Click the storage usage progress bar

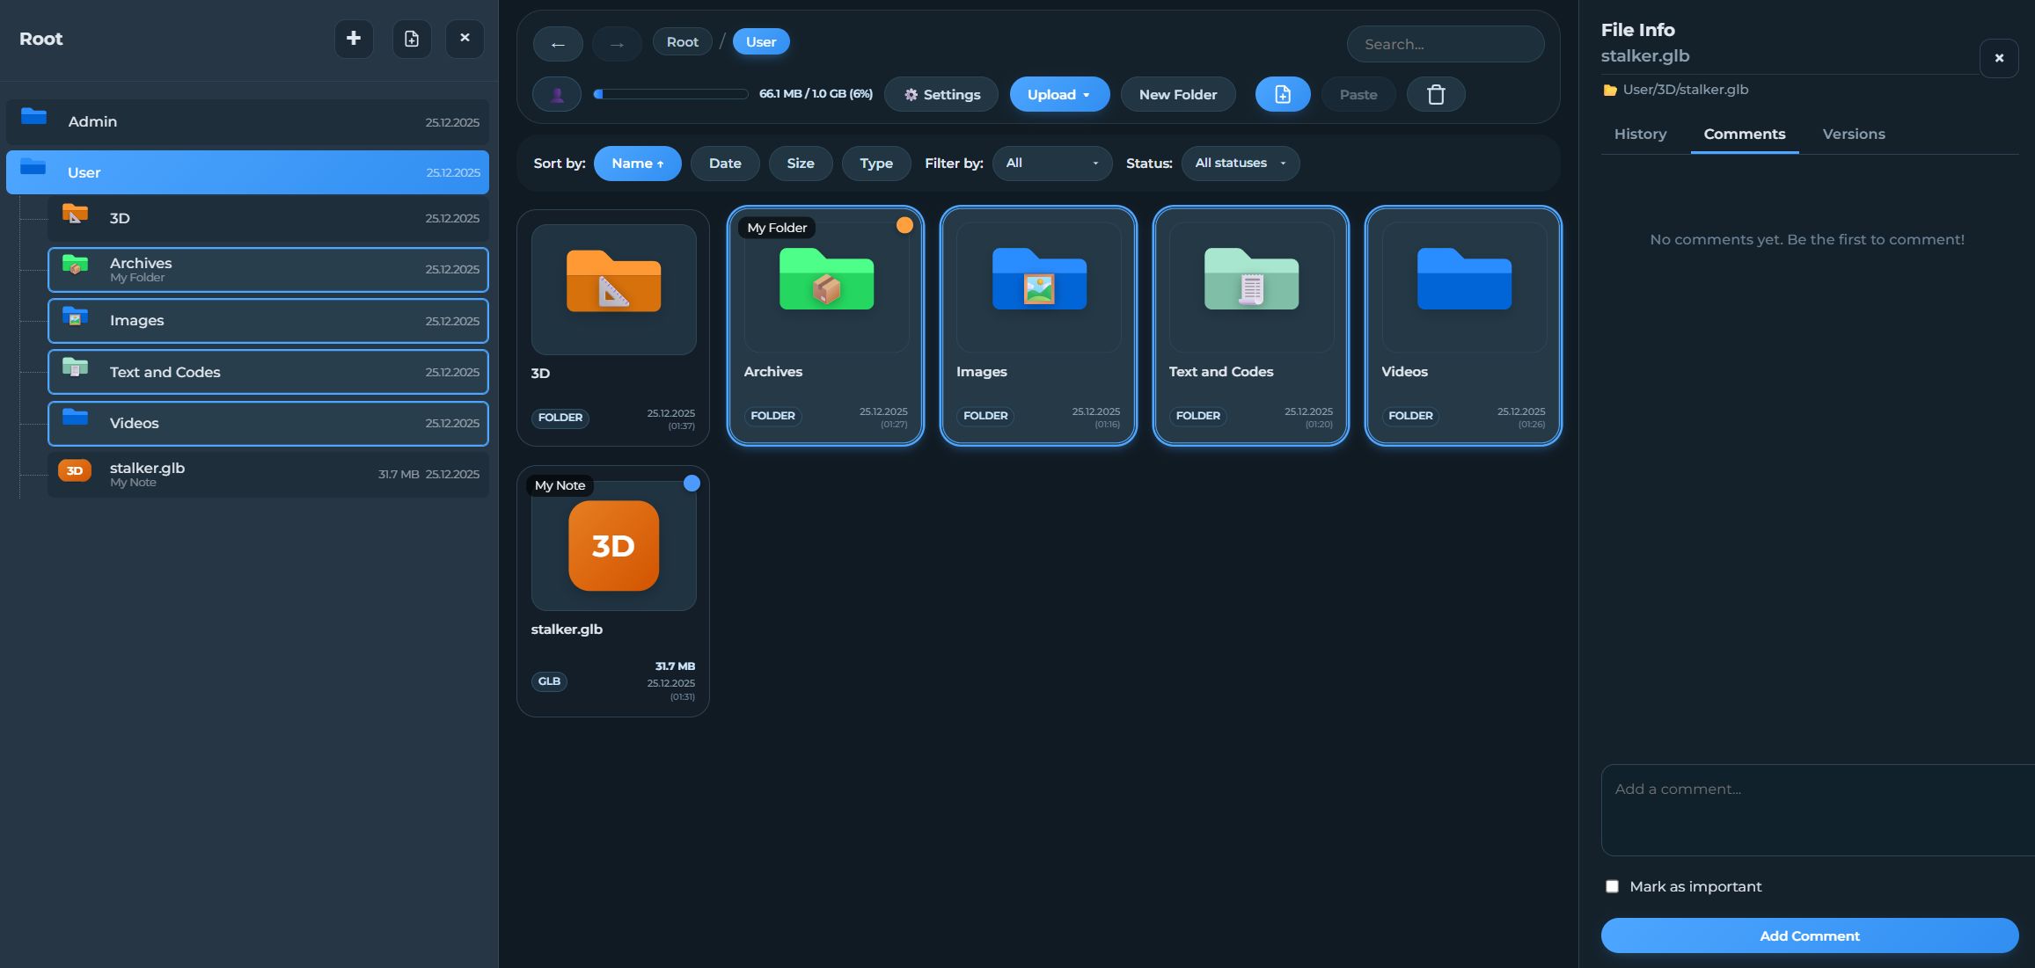tap(670, 94)
